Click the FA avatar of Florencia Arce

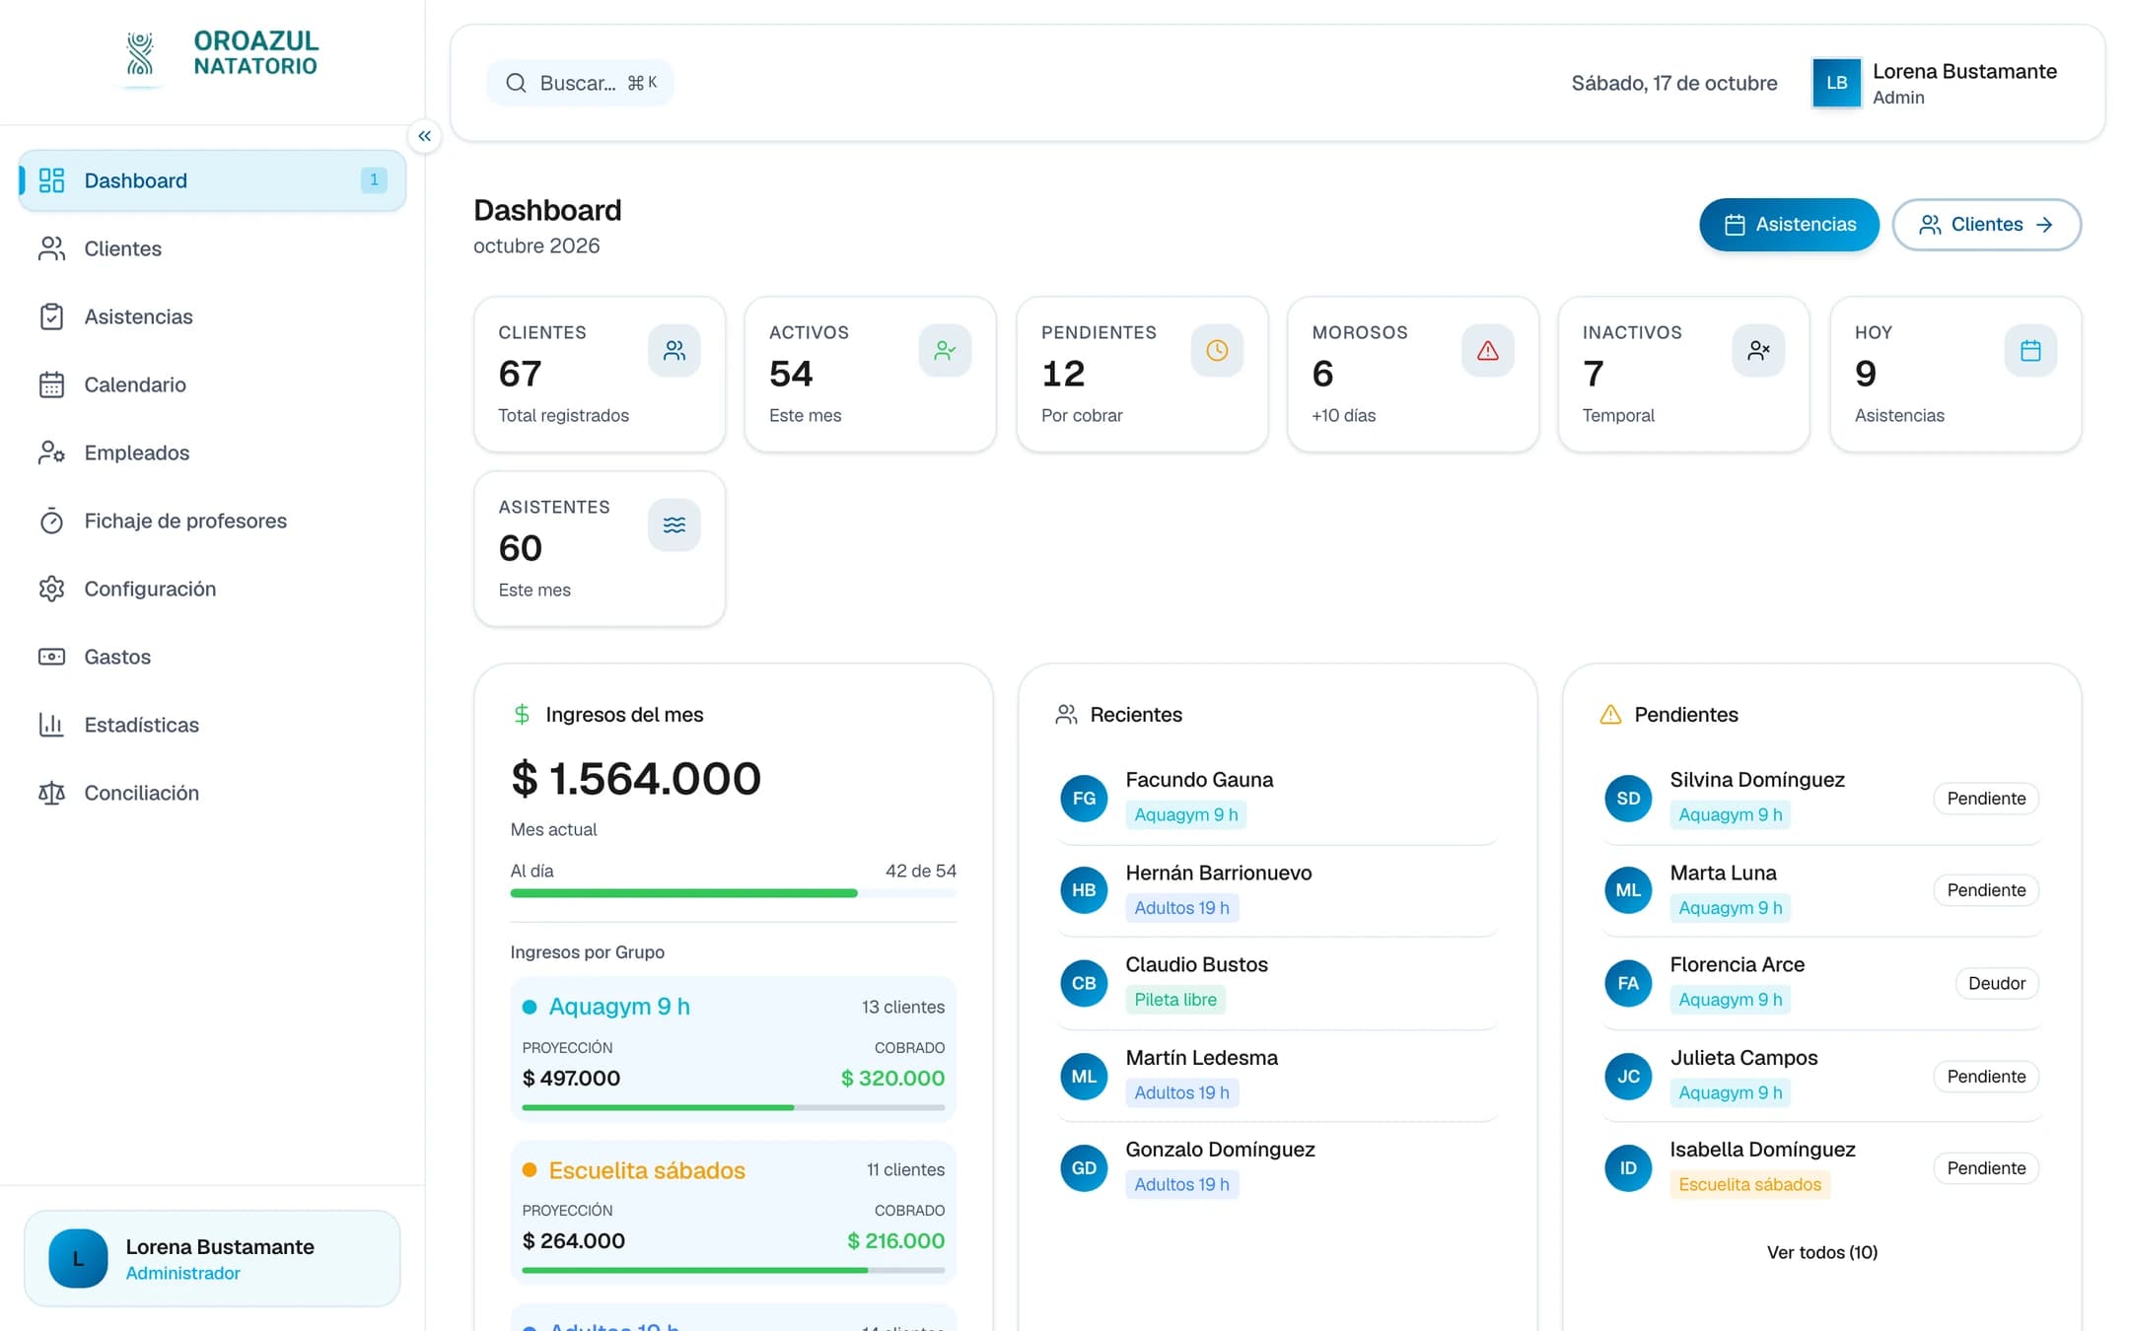[1628, 983]
